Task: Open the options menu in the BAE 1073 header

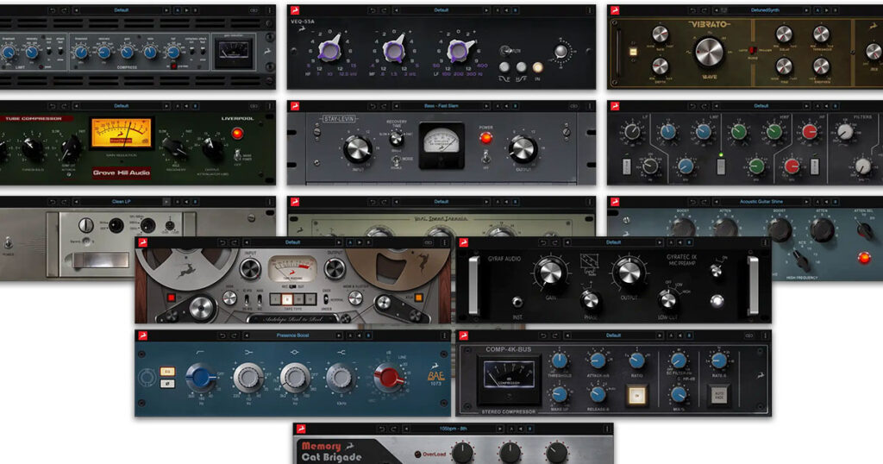Action: 444,335
